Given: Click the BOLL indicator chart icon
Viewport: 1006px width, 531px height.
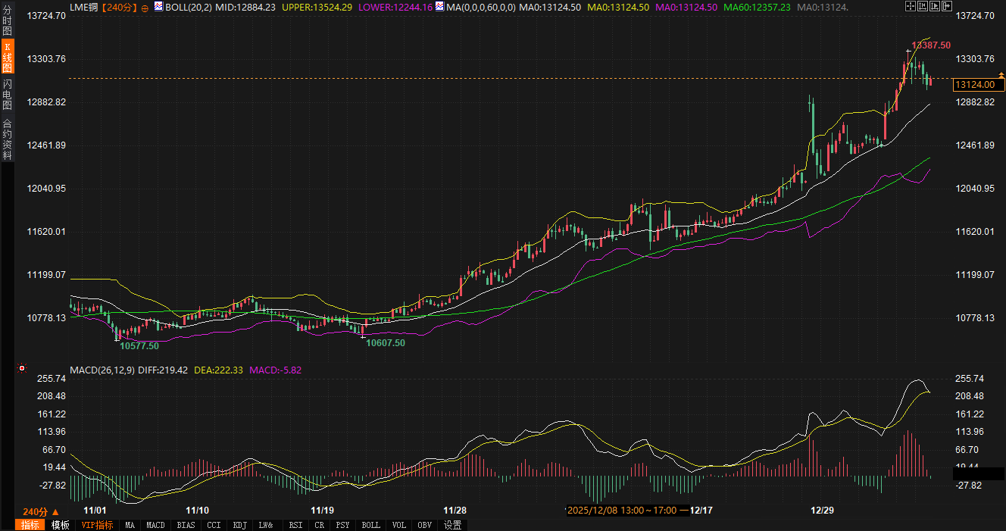Looking at the screenshot, I should pyautogui.click(x=158, y=6).
